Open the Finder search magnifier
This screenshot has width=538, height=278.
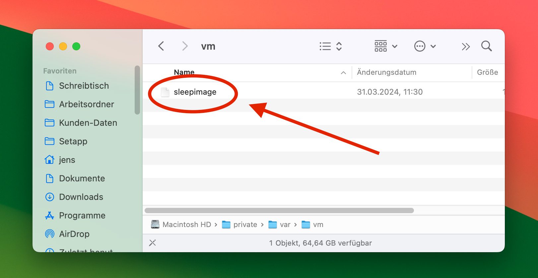(x=486, y=46)
